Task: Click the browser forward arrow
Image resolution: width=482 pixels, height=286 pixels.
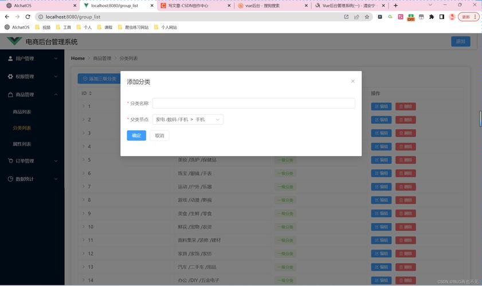Action: click(17, 17)
